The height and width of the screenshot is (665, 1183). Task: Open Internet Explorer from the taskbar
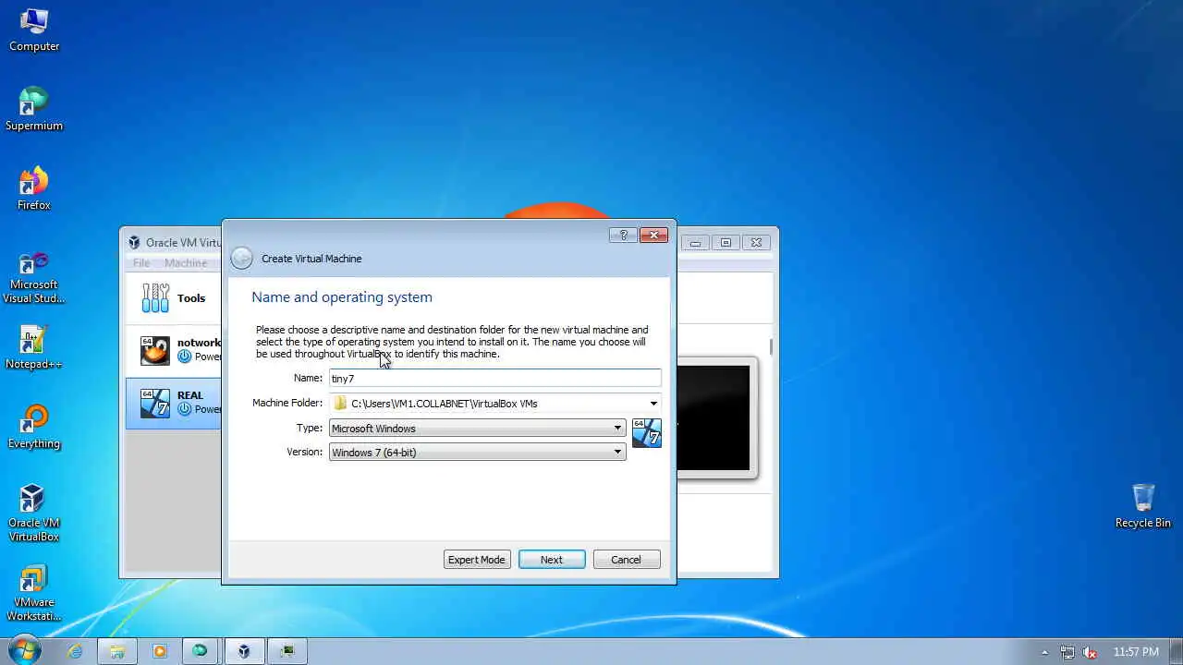tap(75, 651)
